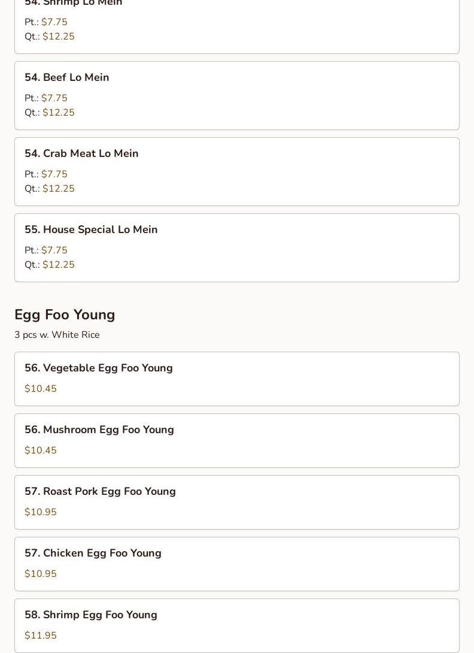Click Crab Meat Lo Mein quart price
474x653 pixels.
pyautogui.click(x=58, y=189)
